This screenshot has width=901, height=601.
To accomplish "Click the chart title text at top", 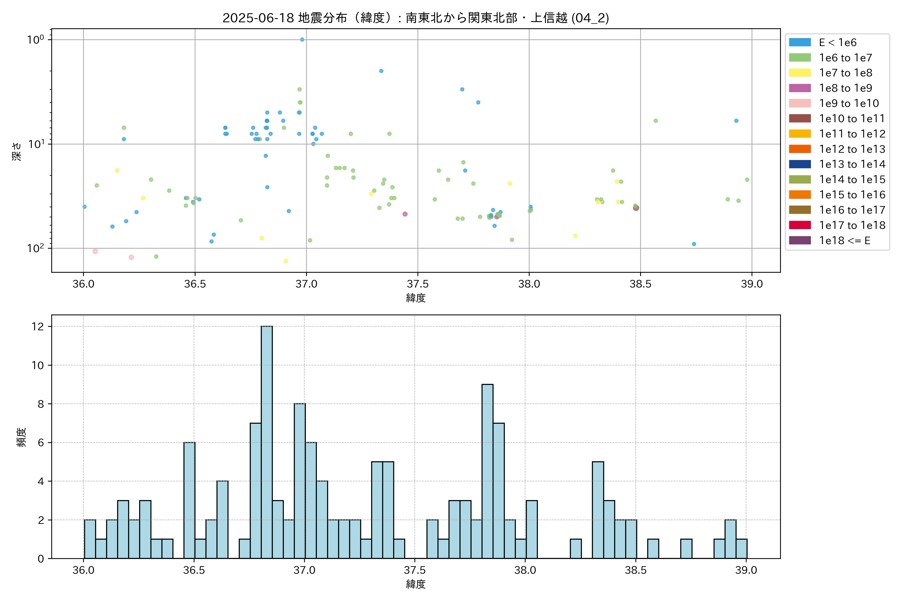I will (416, 18).
